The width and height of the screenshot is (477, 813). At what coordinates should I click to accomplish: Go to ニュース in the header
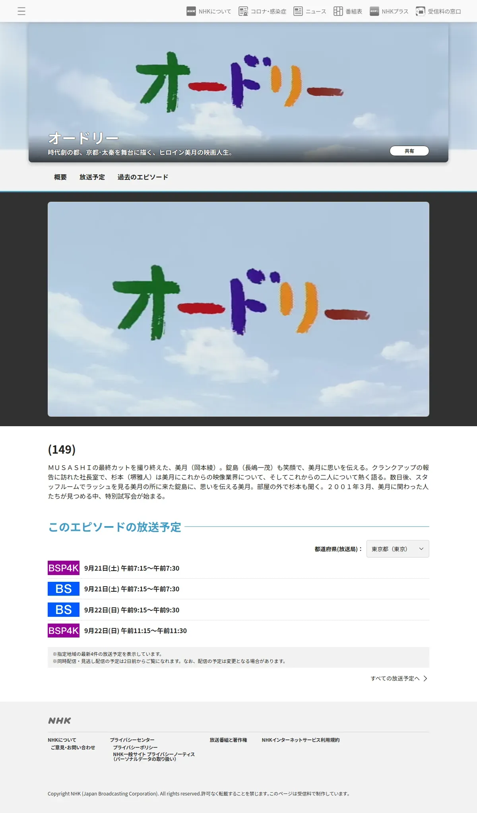316,12
